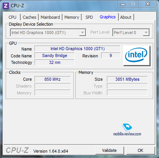Go to the Memory tab
The width and height of the screenshot is (159, 158).
72,17
